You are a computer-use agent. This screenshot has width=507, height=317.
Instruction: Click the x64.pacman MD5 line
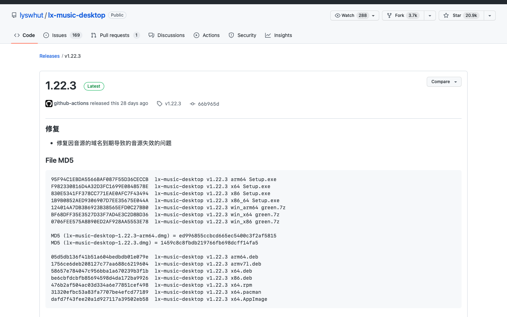[x=156, y=292]
